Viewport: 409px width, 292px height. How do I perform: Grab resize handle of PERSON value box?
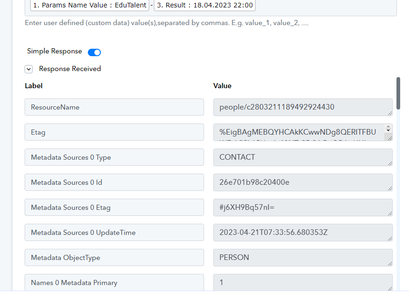click(x=389, y=263)
